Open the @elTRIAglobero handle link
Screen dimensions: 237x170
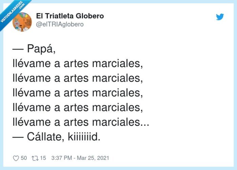pos(60,24)
